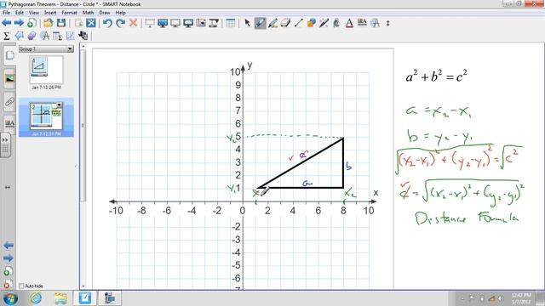Screen dimensions: 545x306
Task: Open Windows Explorer folder on taskbar
Action: tap(60, 298)
